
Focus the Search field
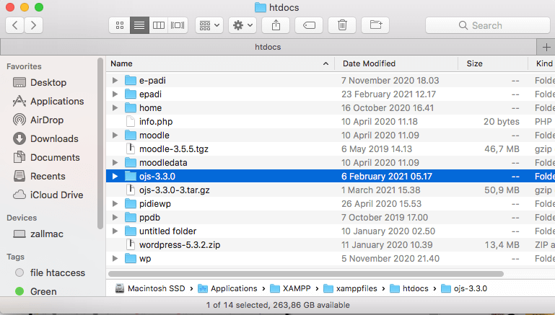point(488,25)
